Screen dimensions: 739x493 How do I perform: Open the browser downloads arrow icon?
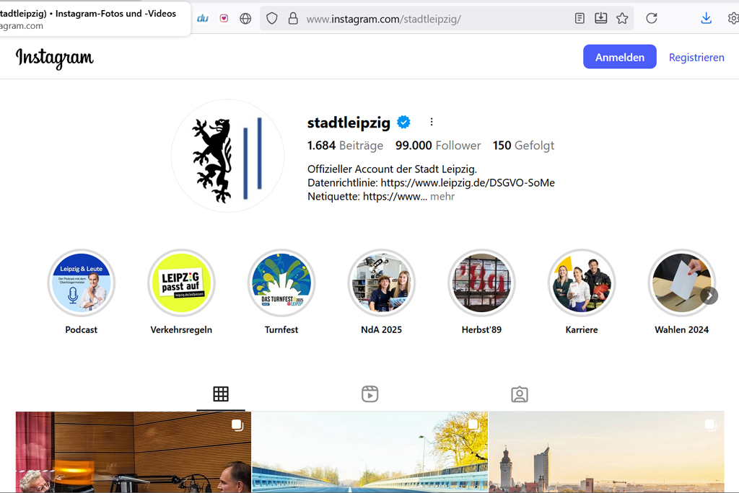click(x=706, y=18)
